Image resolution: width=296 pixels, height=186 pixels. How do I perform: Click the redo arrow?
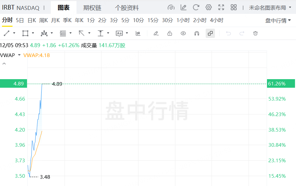pos(242,33)
